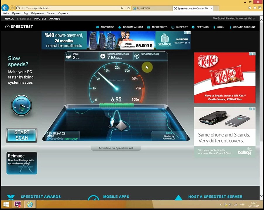
Task: Click the search magnifier in address bar
Action: [122, 8]
